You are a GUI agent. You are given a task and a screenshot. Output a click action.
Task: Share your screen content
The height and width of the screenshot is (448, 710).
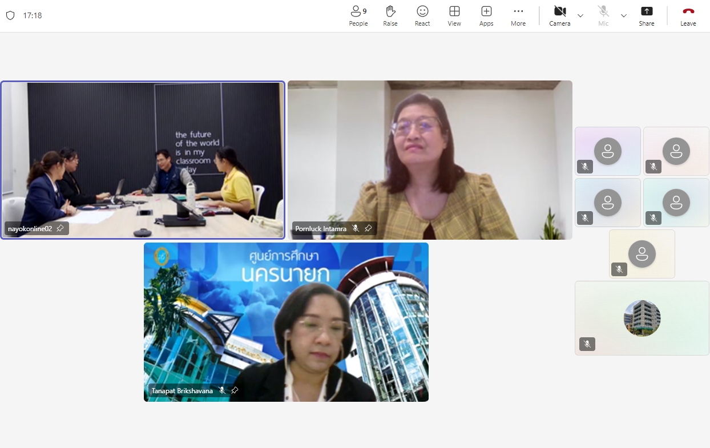pyautogui.click(x=647, y=16)
